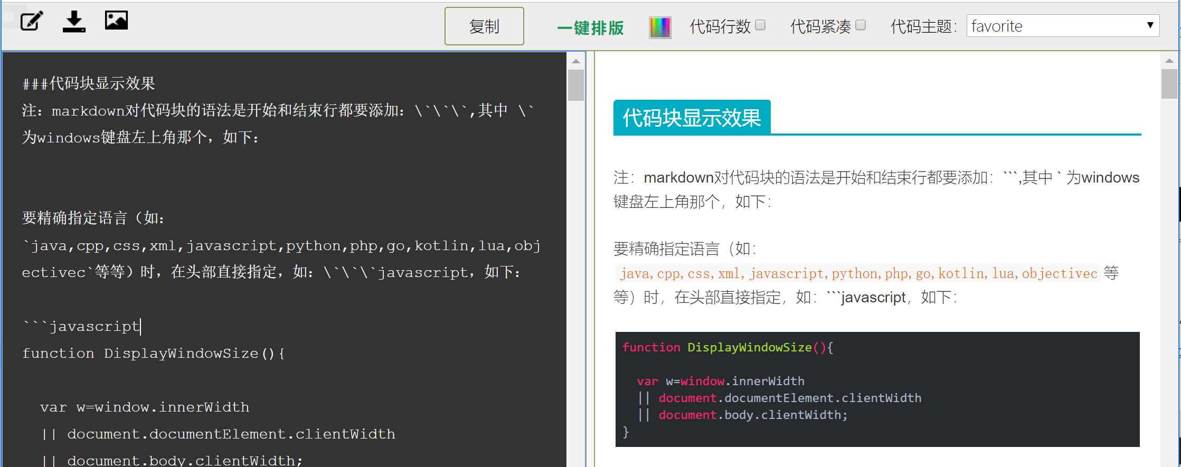Click the edit (pencil) icon in toolbar

coord(32,21)
